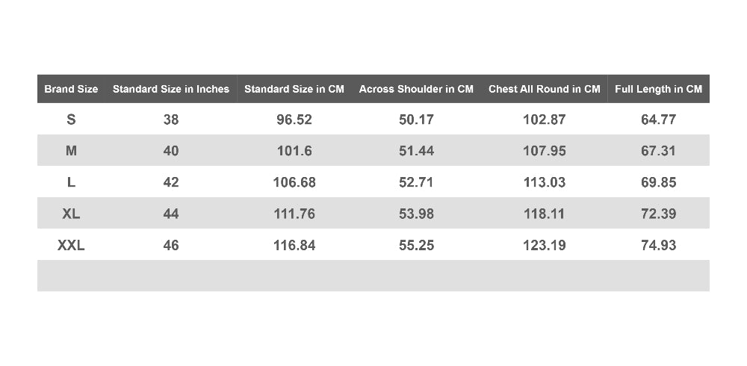Select the S brand size cell
This screenshot has height=366, width=747.
[71, 120]
